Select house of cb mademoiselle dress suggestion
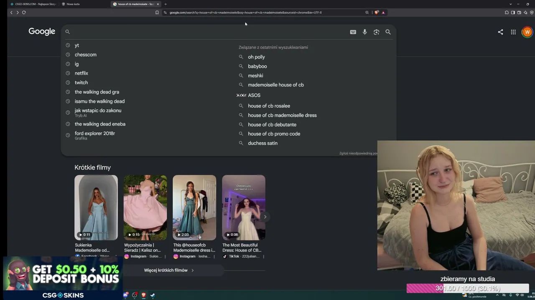The image size is (535, 300). point(282,115)
